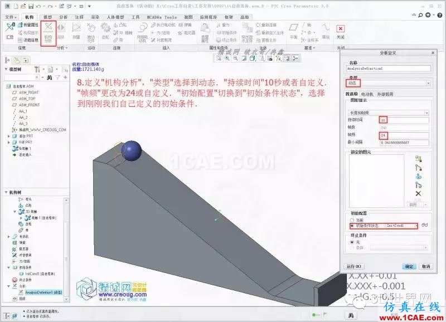The height and width of the screenshot is (322, 446).
Task: Open the InitCond1 initial condition dropdown
Action: pyautogui.click(x=402, y=226)
